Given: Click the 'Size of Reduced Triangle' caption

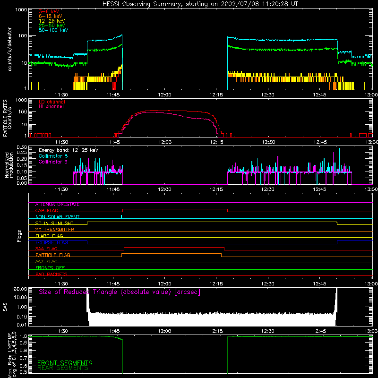Looking at the screenshot, I should coord(120,292).
